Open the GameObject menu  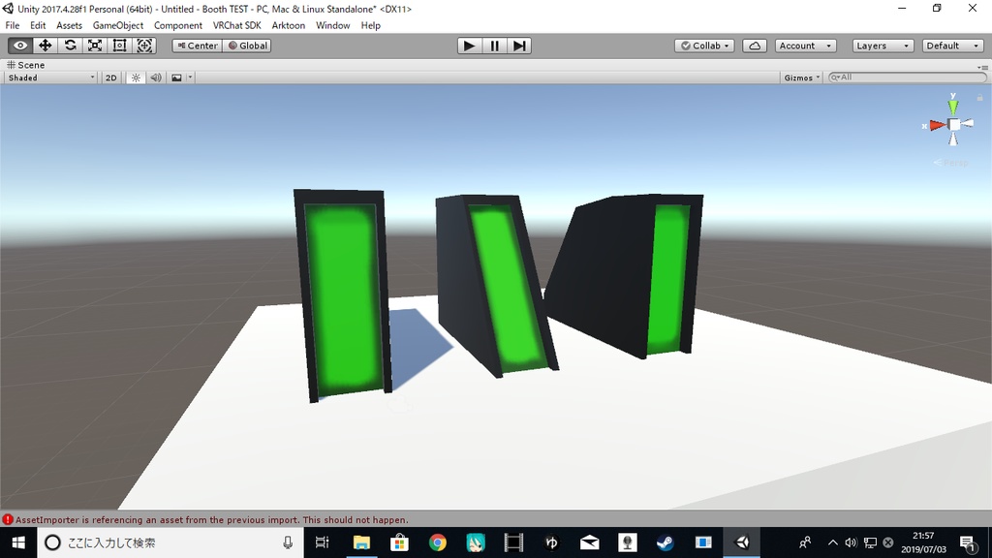tap(118, 25)
